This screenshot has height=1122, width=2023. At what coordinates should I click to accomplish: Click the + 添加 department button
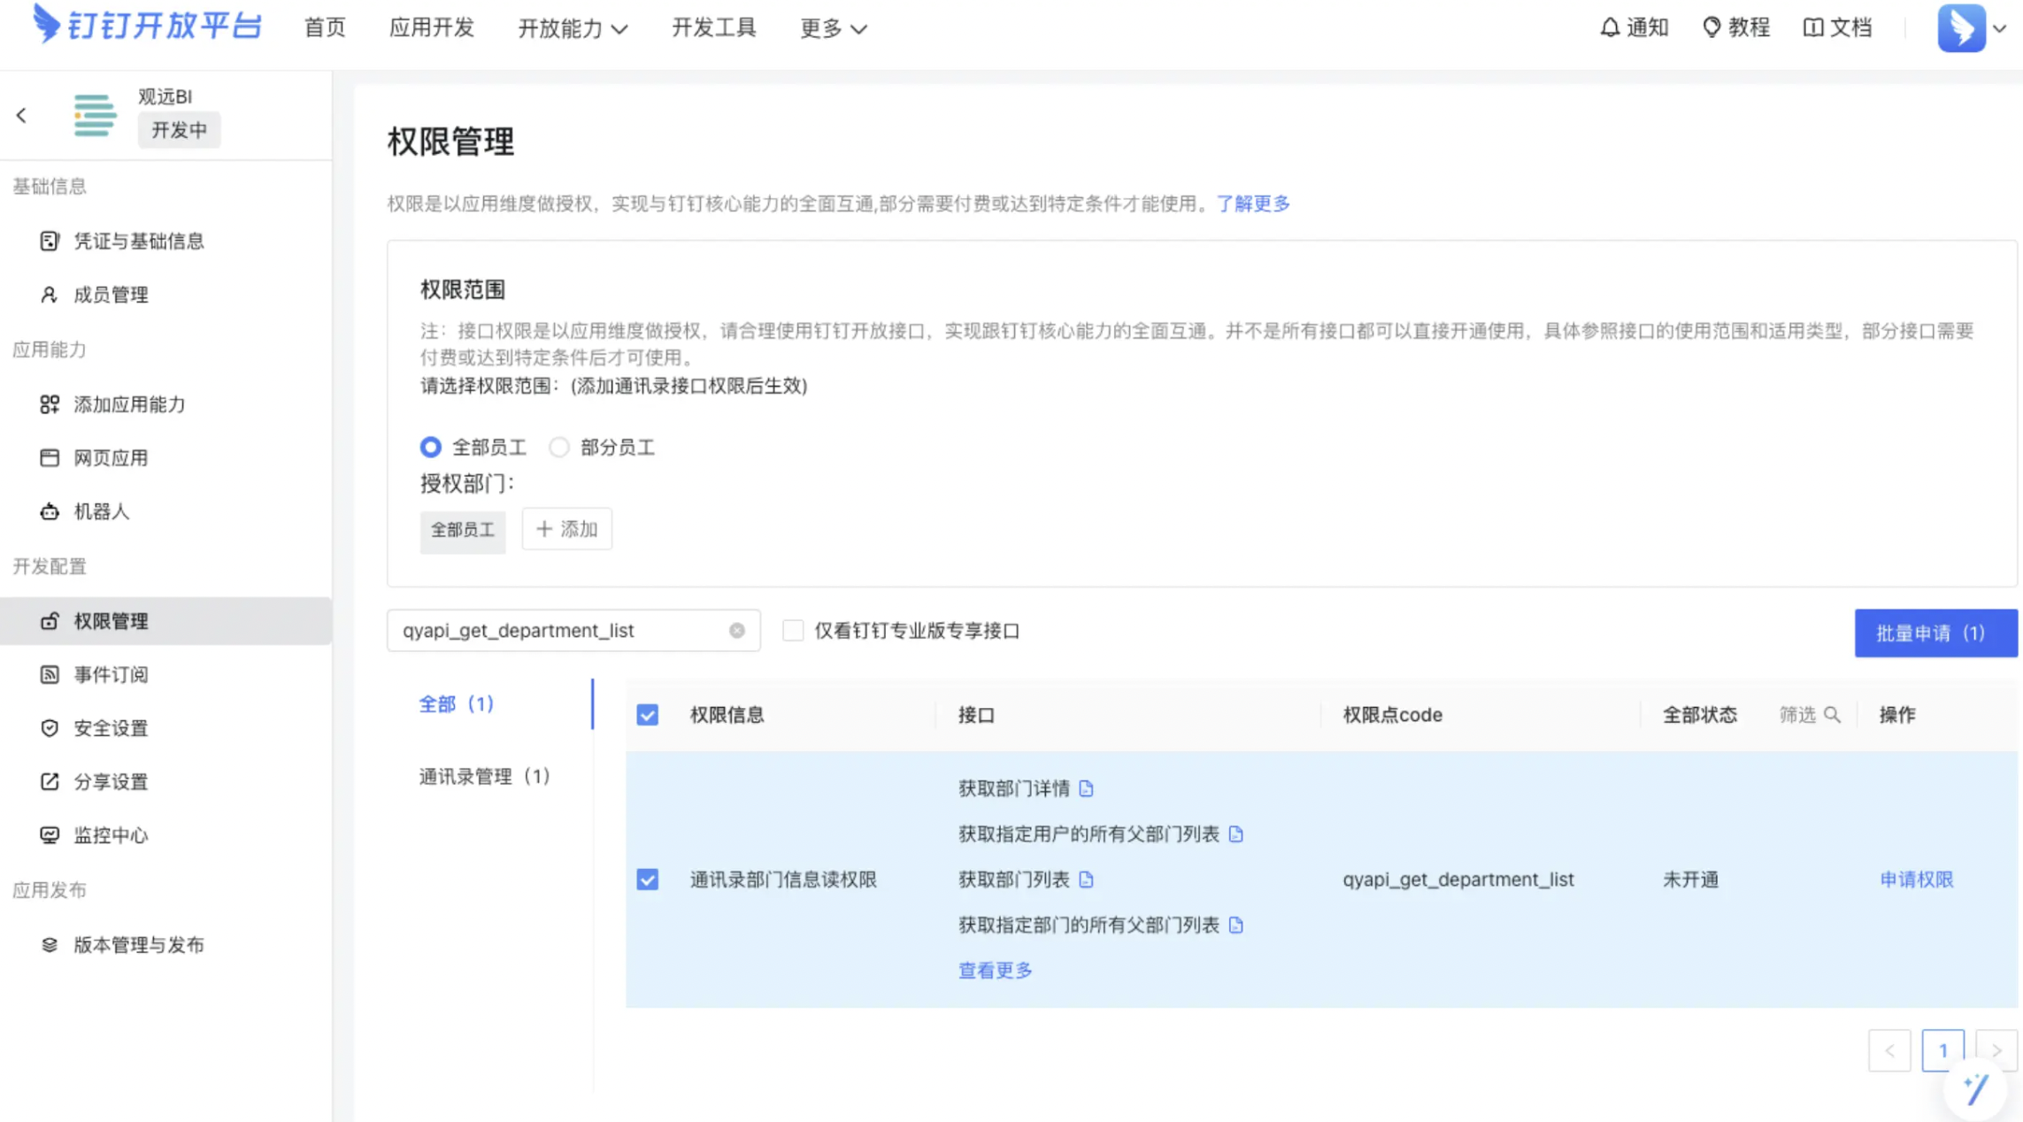566,529
